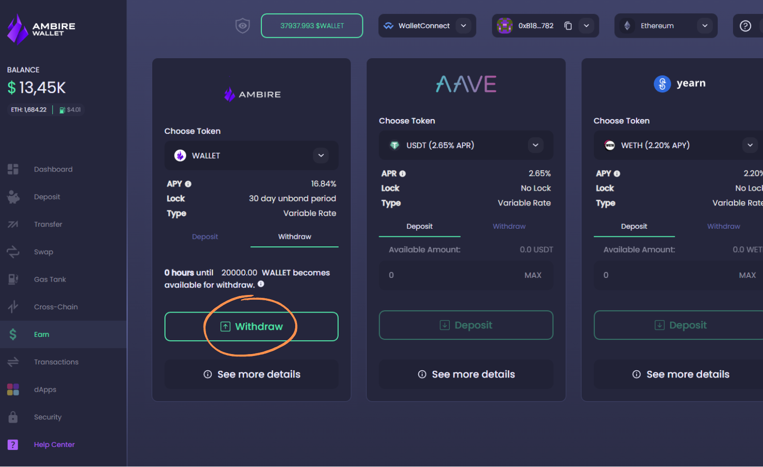Click the Ethereum diamond icon
763x467 pixels.
628,26
